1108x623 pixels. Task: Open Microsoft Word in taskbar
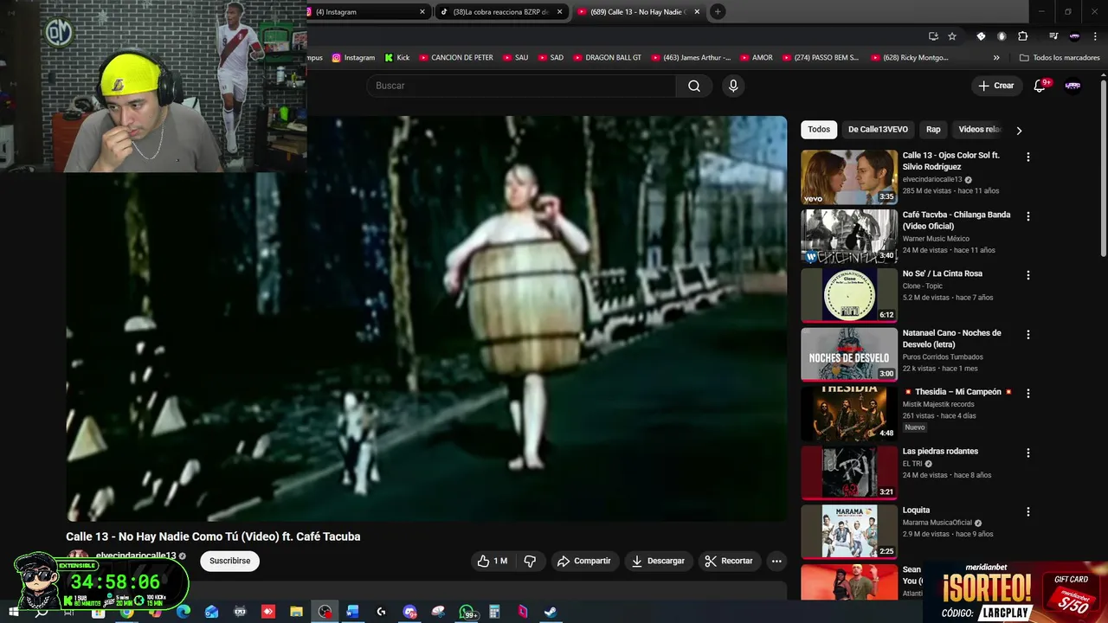point(352,612)
